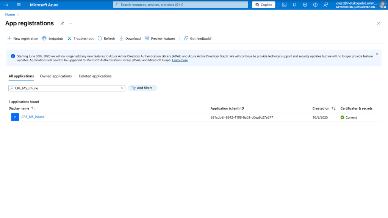Viewport: 388px width, 218px height.
Task: Open the portal hamburger menu
Action: [19, 5]
